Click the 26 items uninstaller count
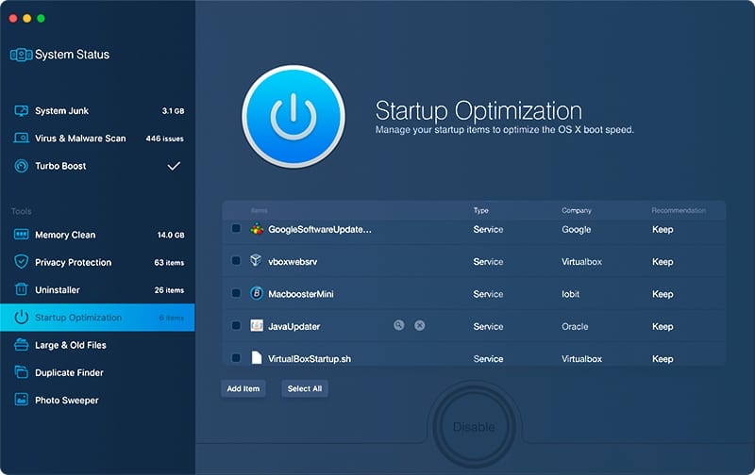Viewport: 755px width, 475px height. coord(169,290)
